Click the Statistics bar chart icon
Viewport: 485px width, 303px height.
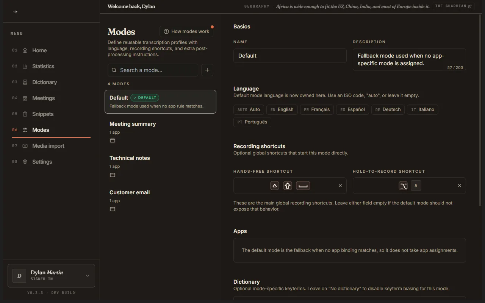[25, 66]
